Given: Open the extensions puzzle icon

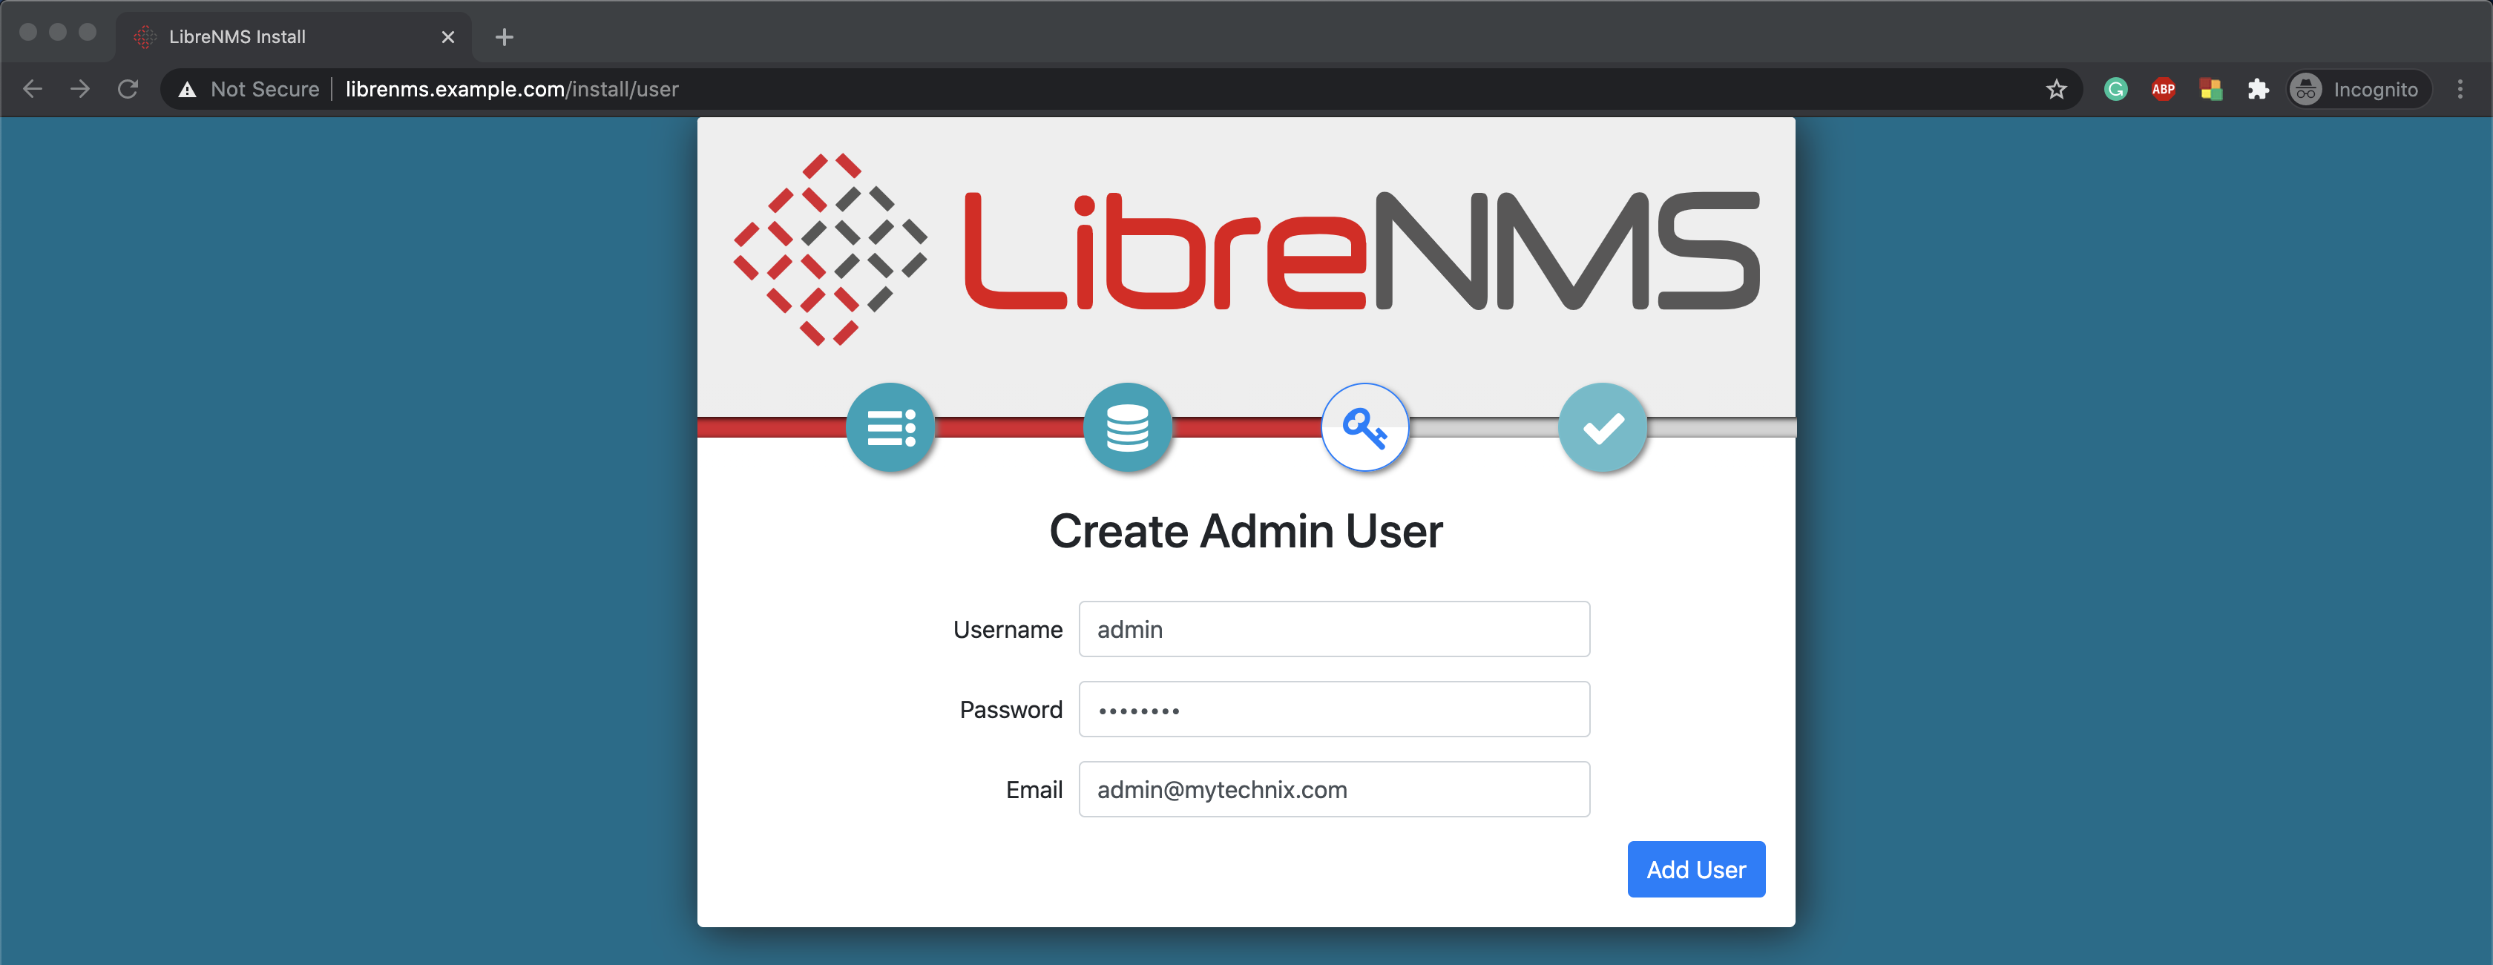Looking at the screenshot, I should 2258,89.
